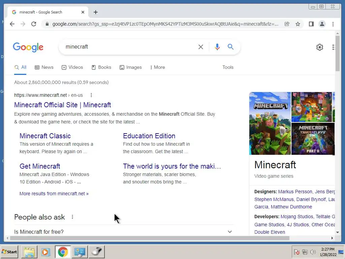Click vertical scrollbar down arrow
This screenshot has height=259, width=345.
[338, 232]
